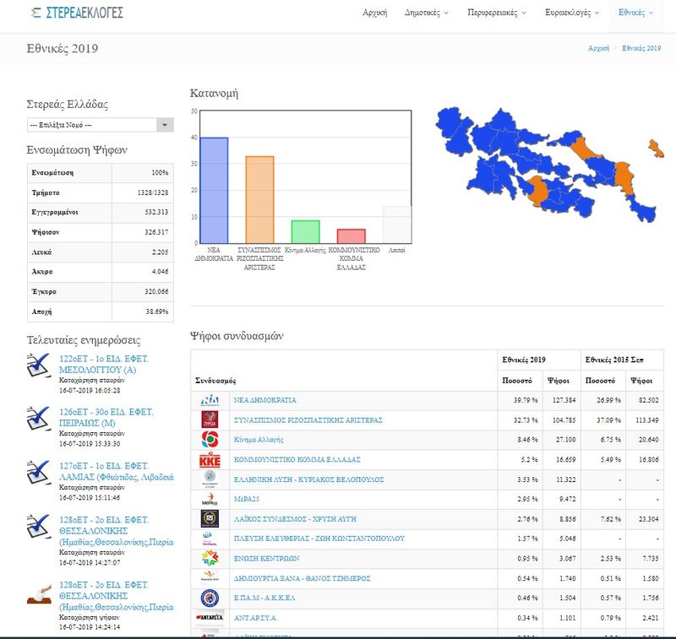Open the ΜέΡΑ25 link
This screenshot has width=676, height=639.
coord(246,499)
